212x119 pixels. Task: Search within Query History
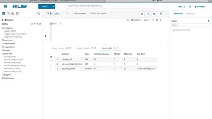67,48
